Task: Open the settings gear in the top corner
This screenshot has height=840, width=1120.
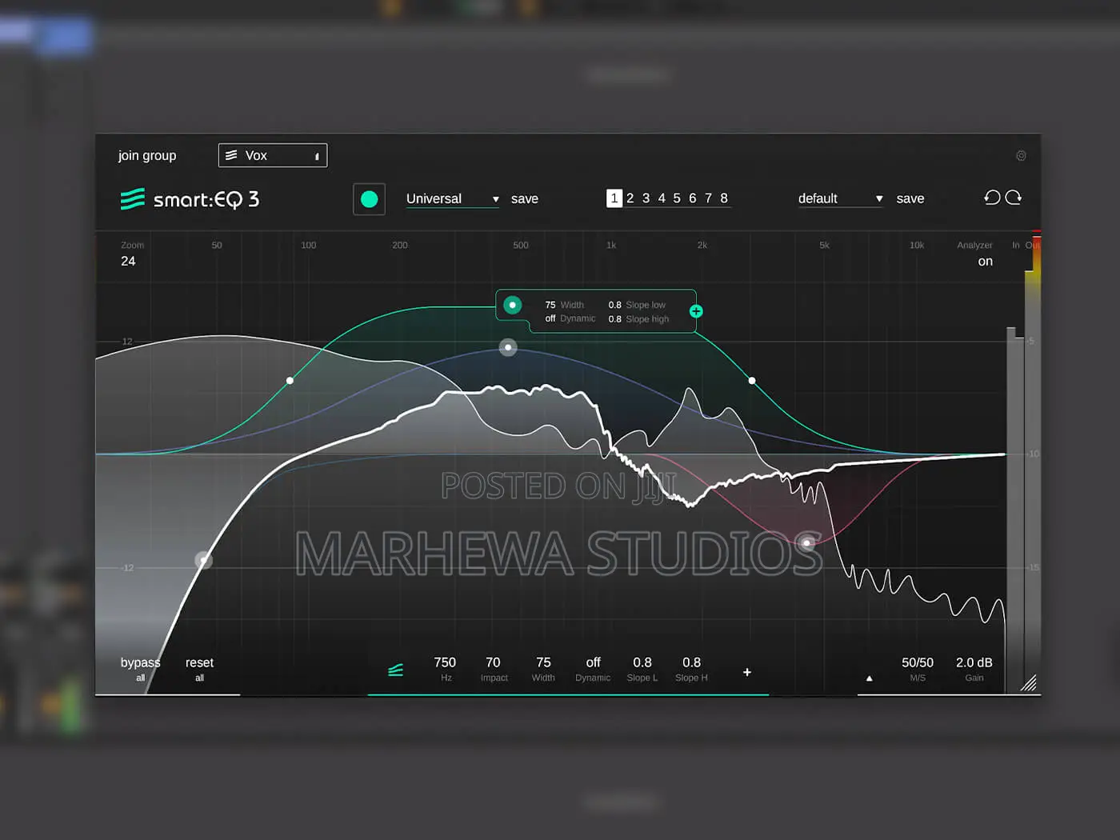Action: click(1021, 156)
